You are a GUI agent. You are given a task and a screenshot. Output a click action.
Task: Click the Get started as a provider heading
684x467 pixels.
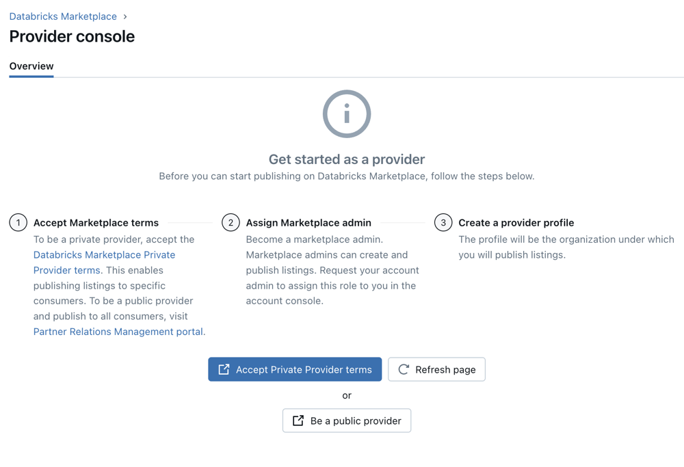tap(346, 159)
